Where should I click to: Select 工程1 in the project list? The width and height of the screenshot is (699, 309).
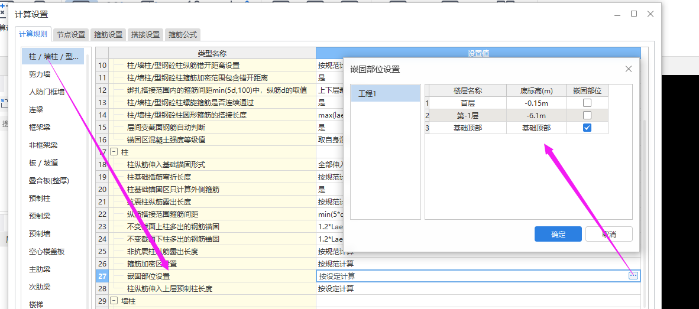[386, 93]
